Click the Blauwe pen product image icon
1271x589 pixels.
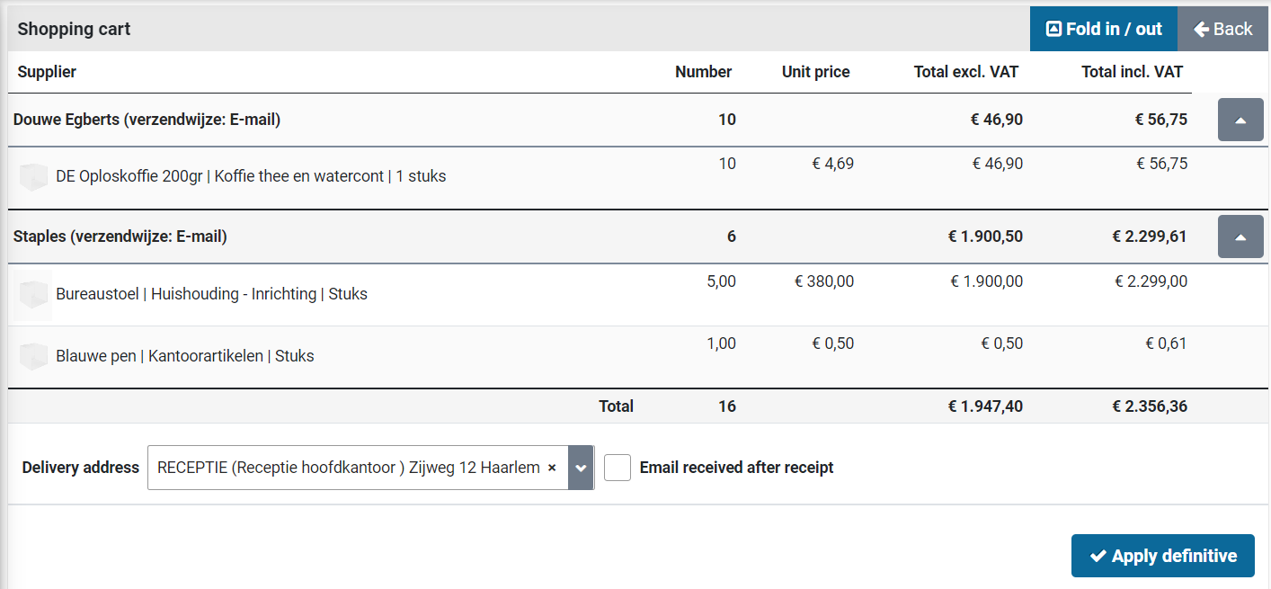[x=33, y=356]
